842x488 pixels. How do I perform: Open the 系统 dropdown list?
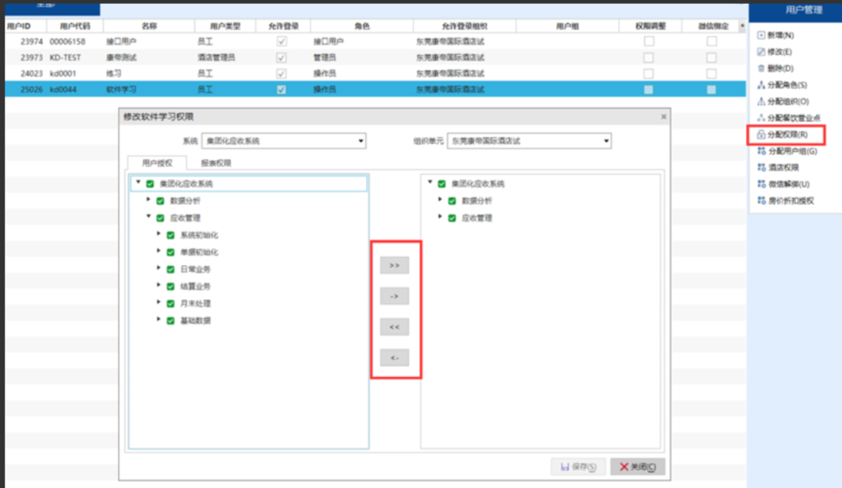[361, 142]
